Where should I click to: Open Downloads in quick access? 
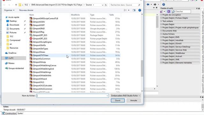click(x=14, y=25)
